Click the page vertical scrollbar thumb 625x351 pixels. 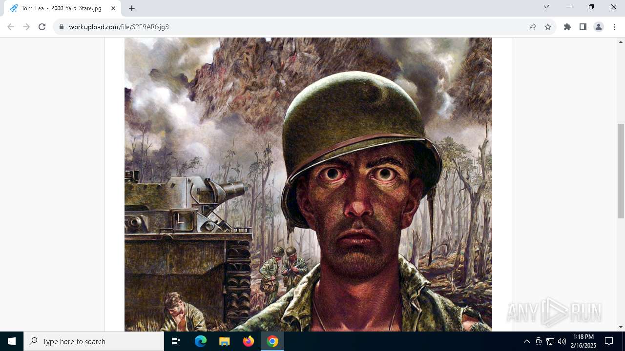[621, 171]
